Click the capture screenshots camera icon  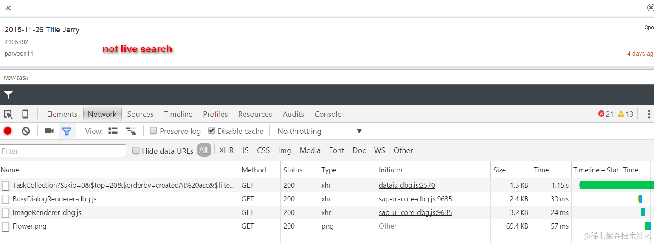coord(49,131)
